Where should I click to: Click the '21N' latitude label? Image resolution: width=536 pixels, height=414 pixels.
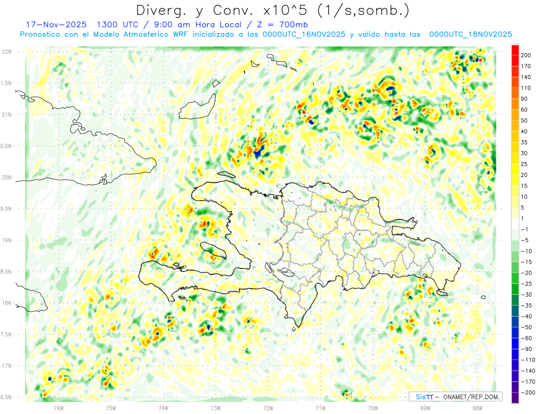point(7,115)
